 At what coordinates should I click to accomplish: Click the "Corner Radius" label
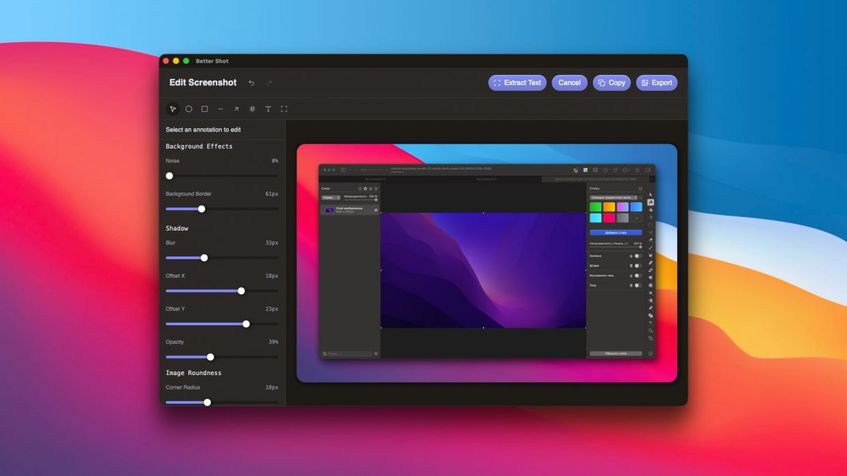pos(183,387)
